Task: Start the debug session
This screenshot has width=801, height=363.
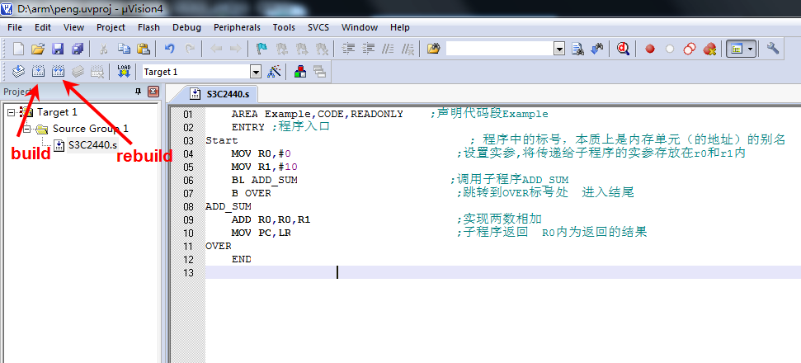Action: pos(623,49)
